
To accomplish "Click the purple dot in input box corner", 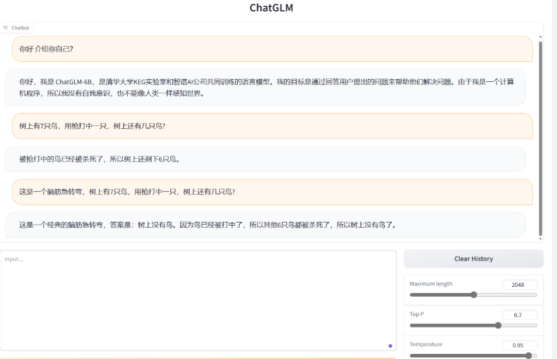I will point(390,346).
